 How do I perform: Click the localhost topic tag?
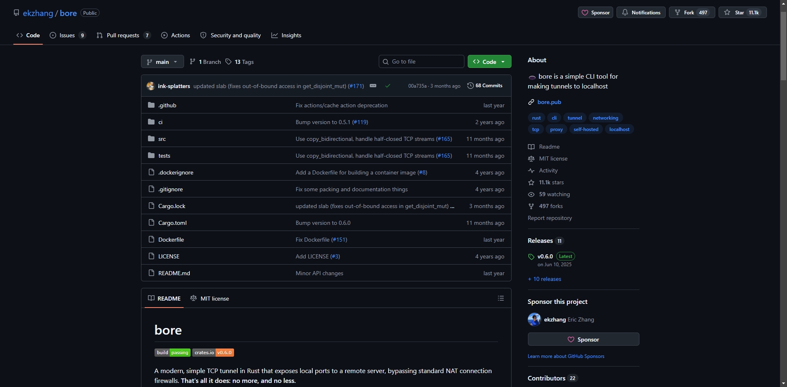tap(619, 129)
